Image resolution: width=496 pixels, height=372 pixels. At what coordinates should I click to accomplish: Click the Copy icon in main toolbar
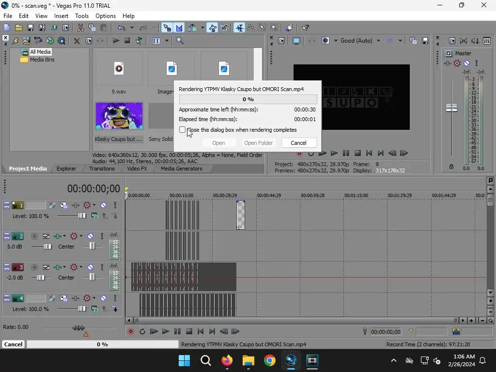point(92,28)
